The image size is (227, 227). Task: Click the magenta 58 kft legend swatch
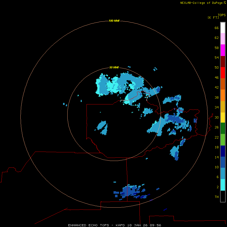click(223, 50)
